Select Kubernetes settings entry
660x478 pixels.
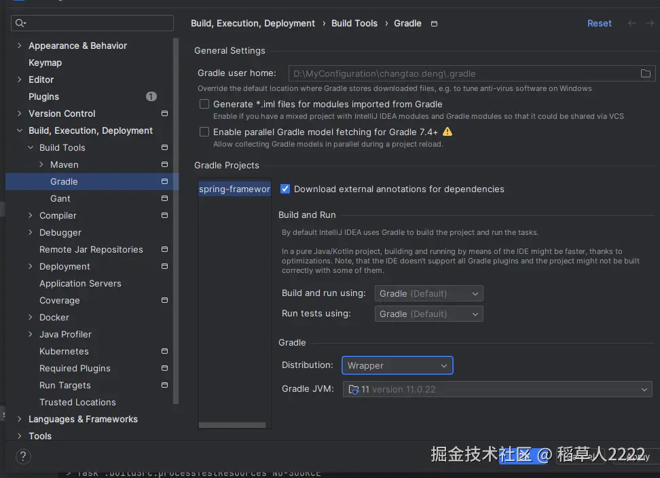pyautogui.click(x=64, y=351)
